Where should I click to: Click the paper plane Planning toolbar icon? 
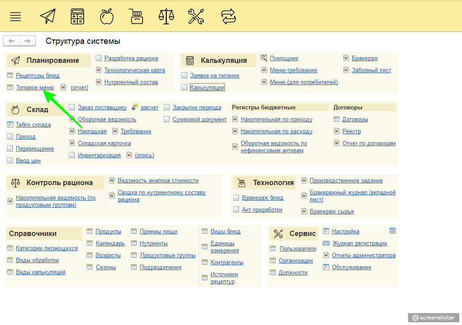pos(48,17)
